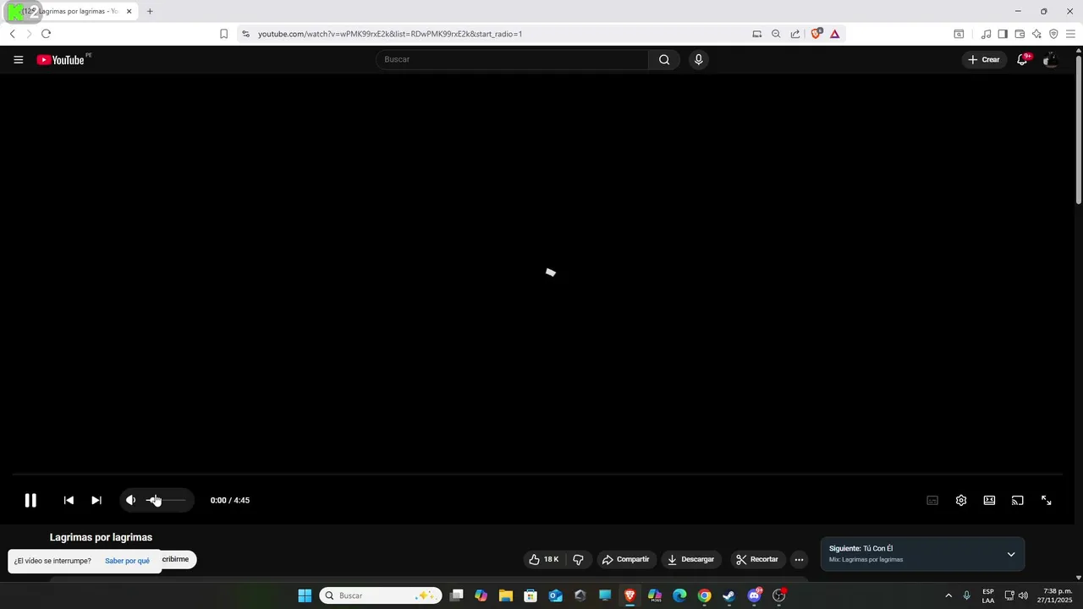Screen dimensions: 1083x609
Task: Focus the YouTube Buscar search field
Action: click(512, 59)
